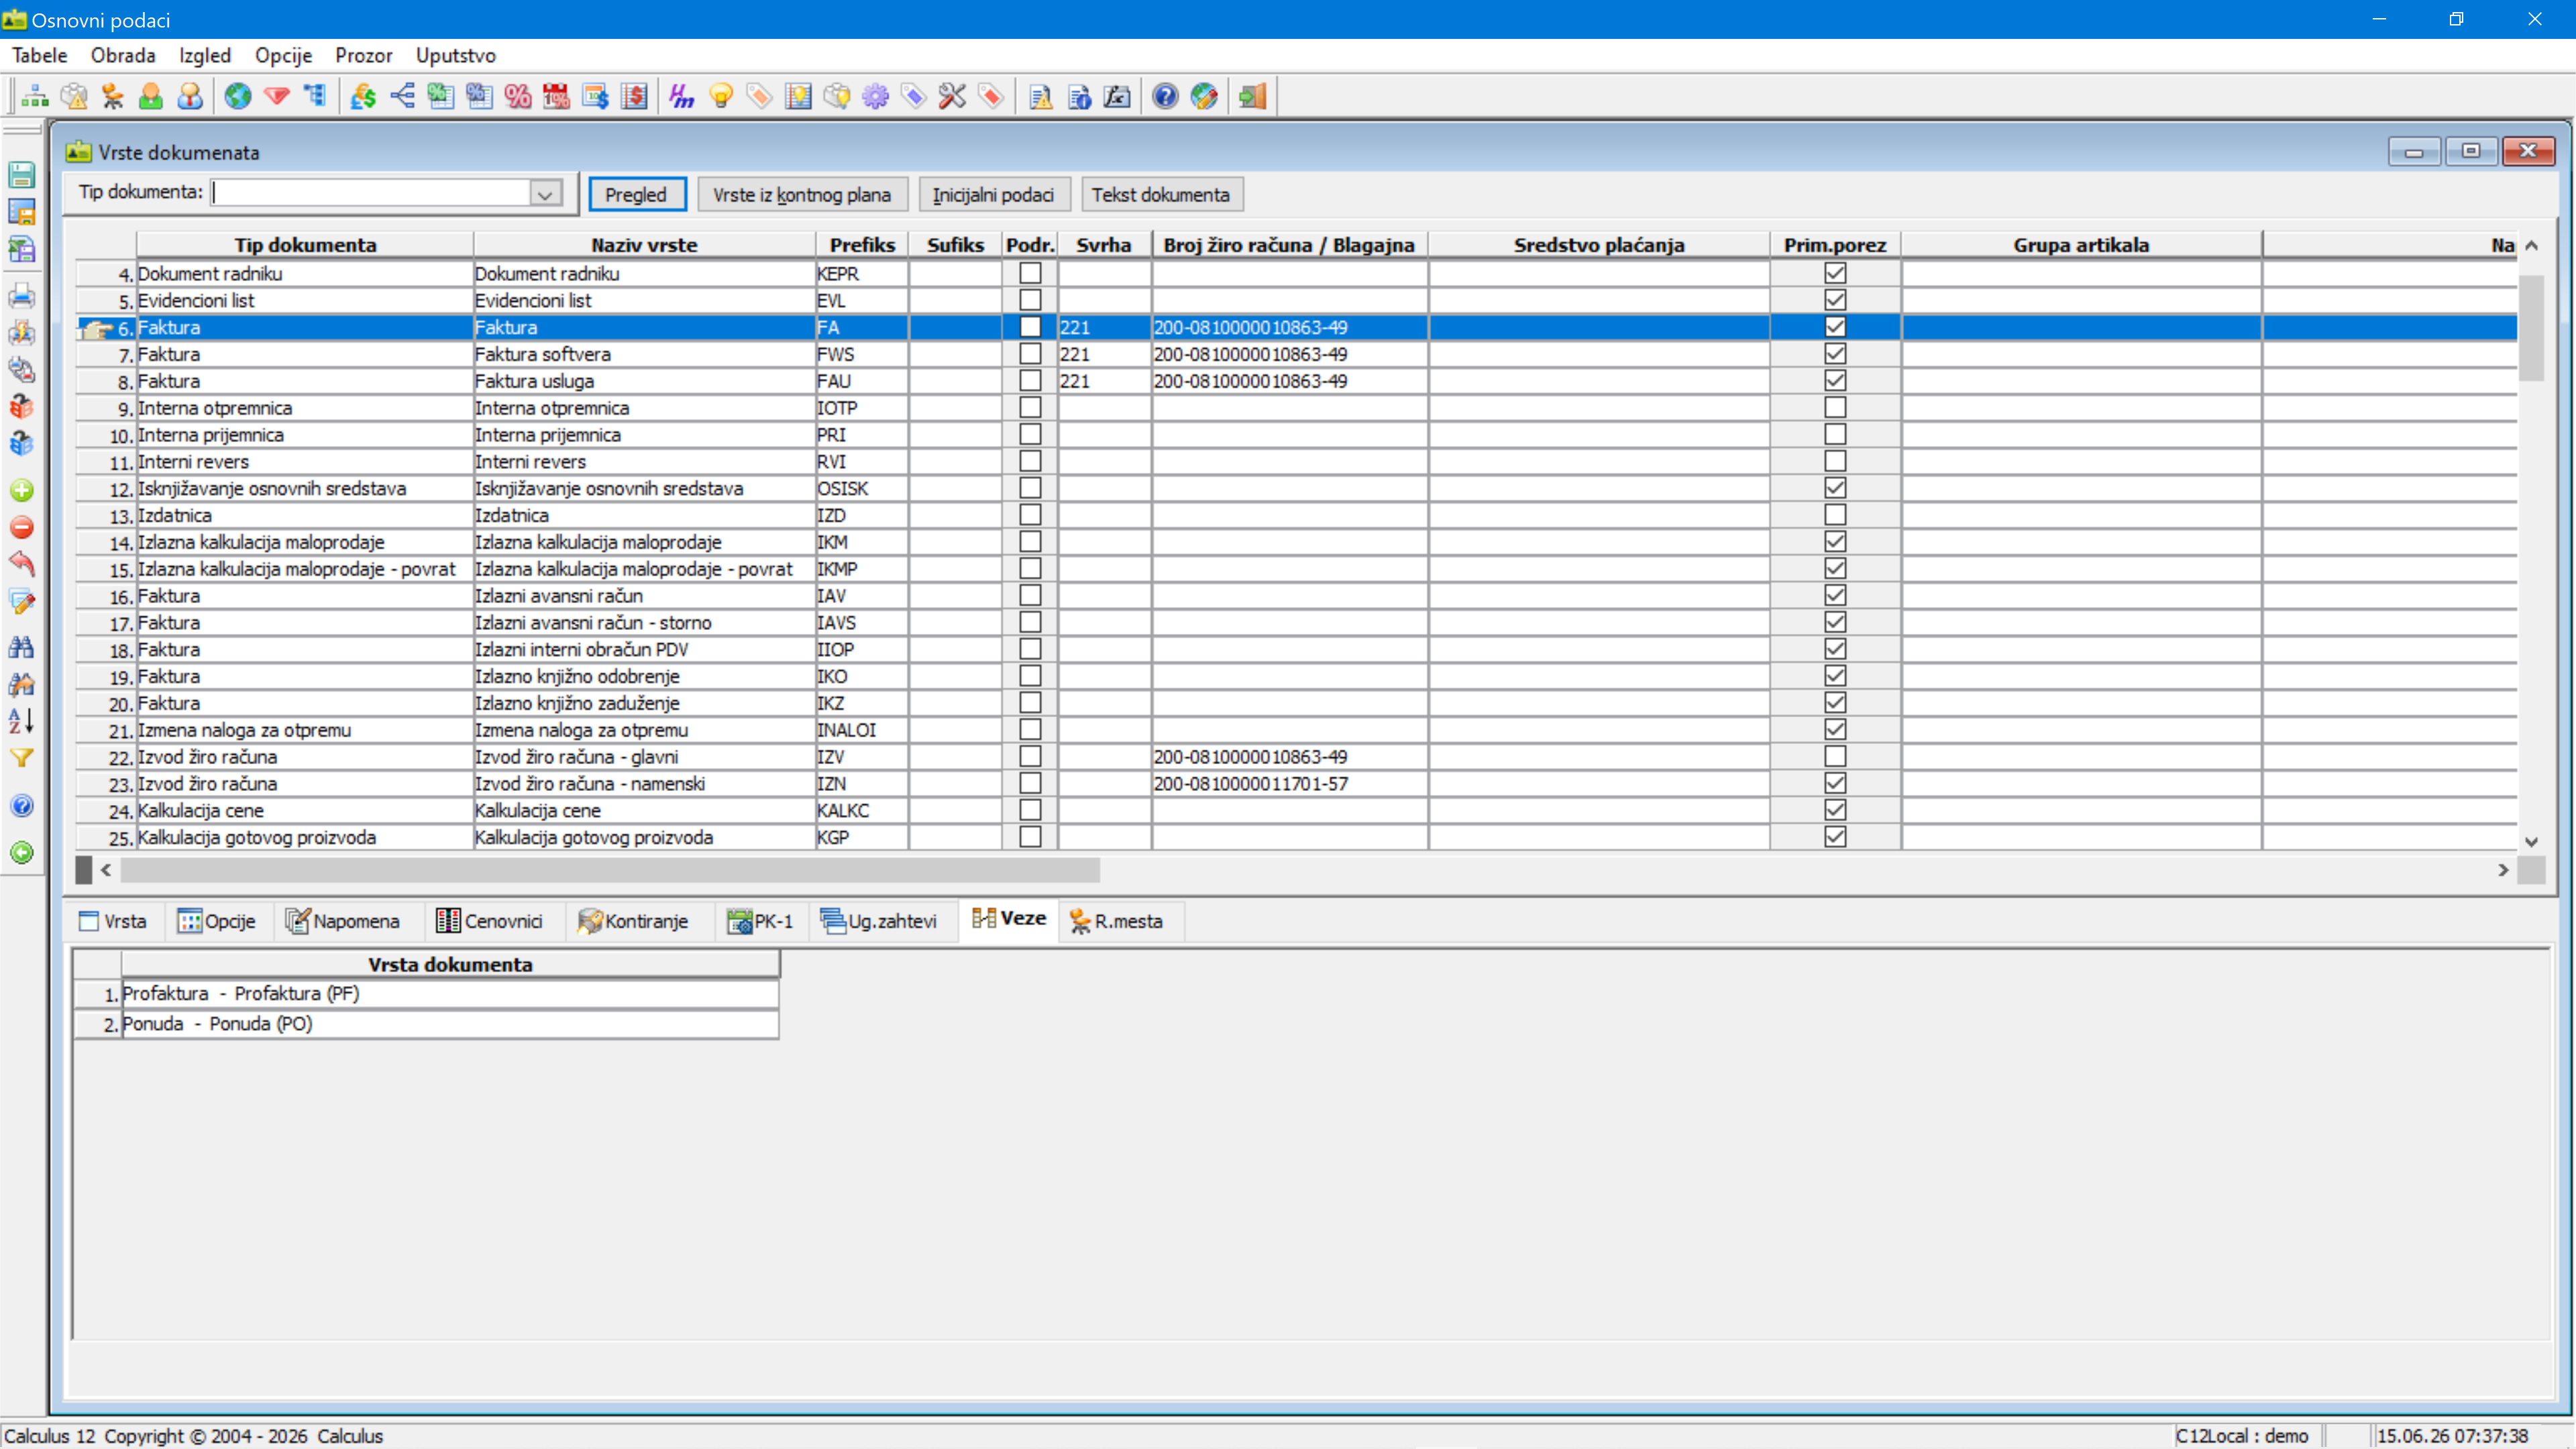The height and width of the screenshot is (1449, 2576).
Task: Click the red ruby gem toolbar icon
Action: [x=277, y=96]
